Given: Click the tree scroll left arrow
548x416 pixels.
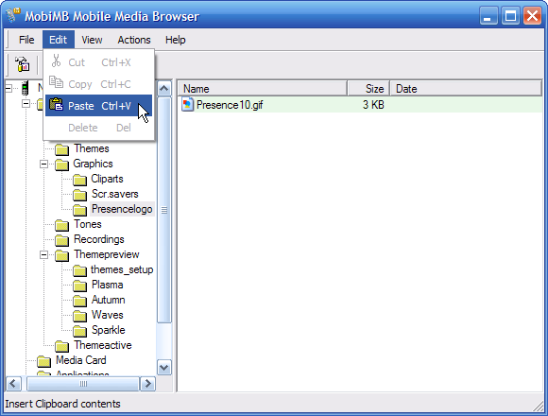Looking at the screenshot, I should 13,384.
